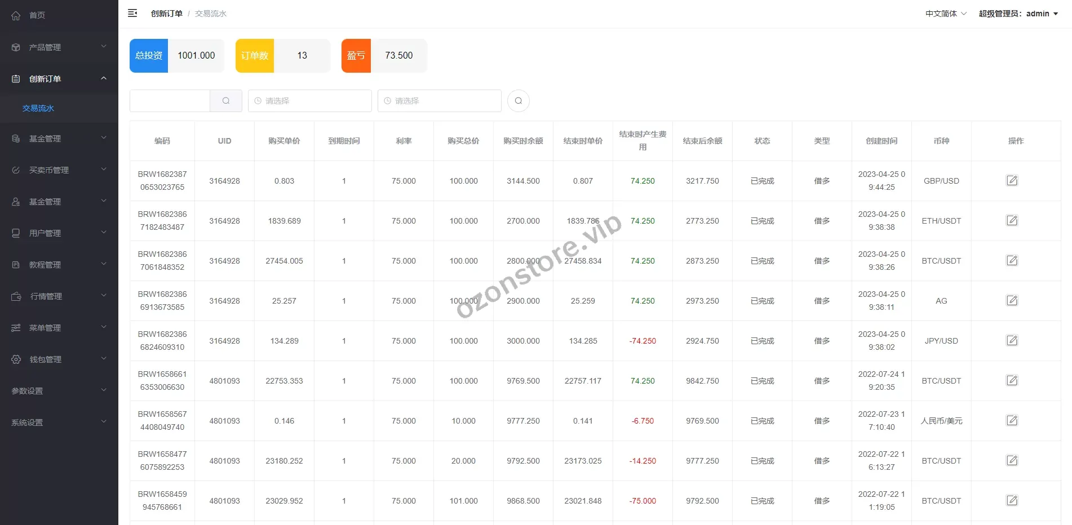Click edit icon for 人民币/美元 order row
The width and height of the screenshot is (1072, 525).
click(x=1012, y=421)
